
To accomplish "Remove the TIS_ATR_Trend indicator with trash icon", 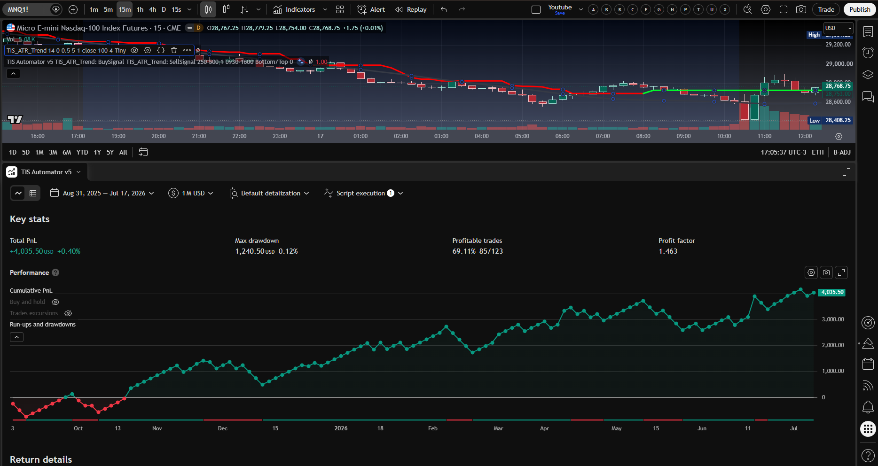I will (174, 50).
